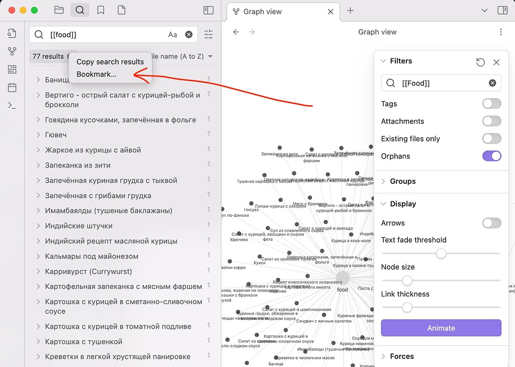
Task: Open the Graph view from the left ribbon
Action: tap(12, 51)
